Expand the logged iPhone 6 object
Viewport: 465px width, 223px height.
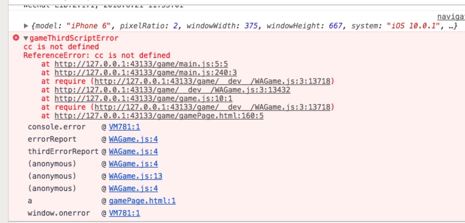coord(26,26)
